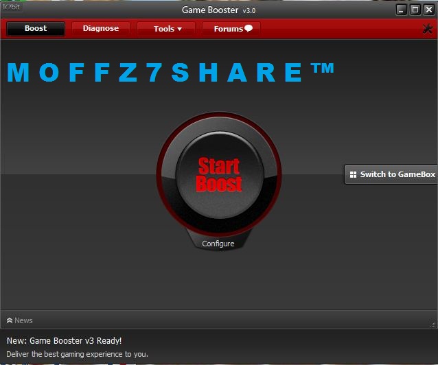Screen dimensions: 438x365
Task: Click the Game Booster v3.0 title text
Action: click(219, 10)
